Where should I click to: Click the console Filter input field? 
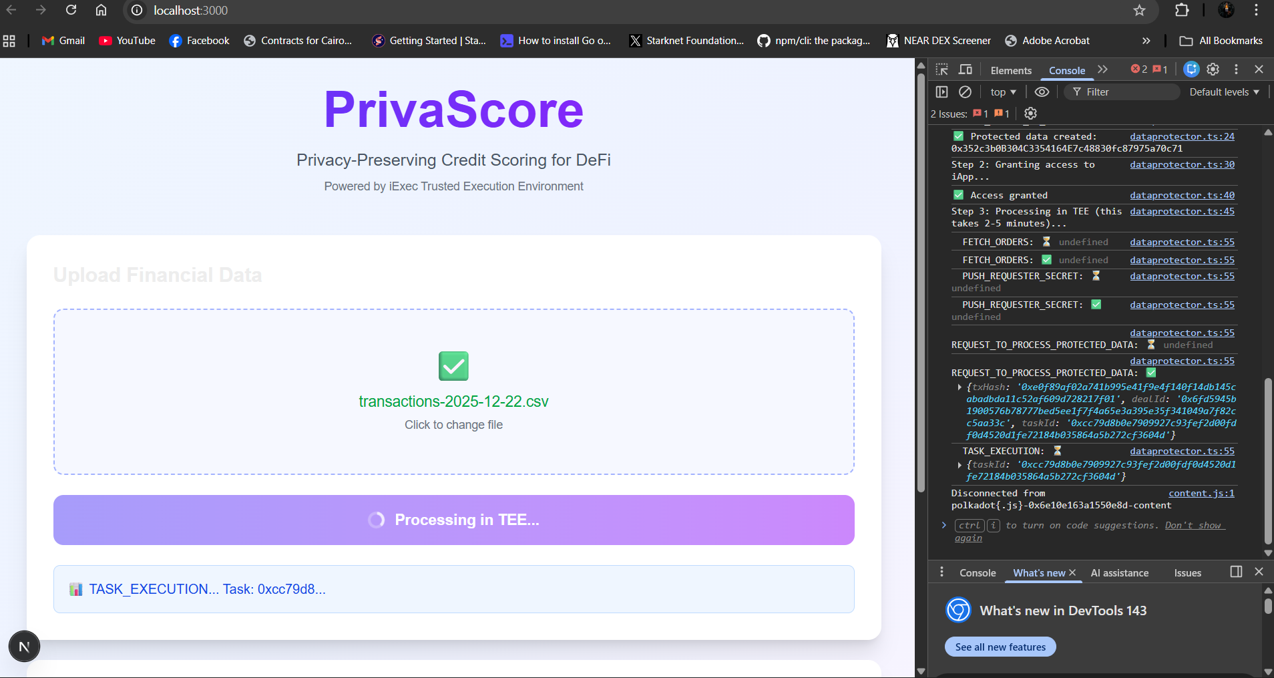(1128, 92)
